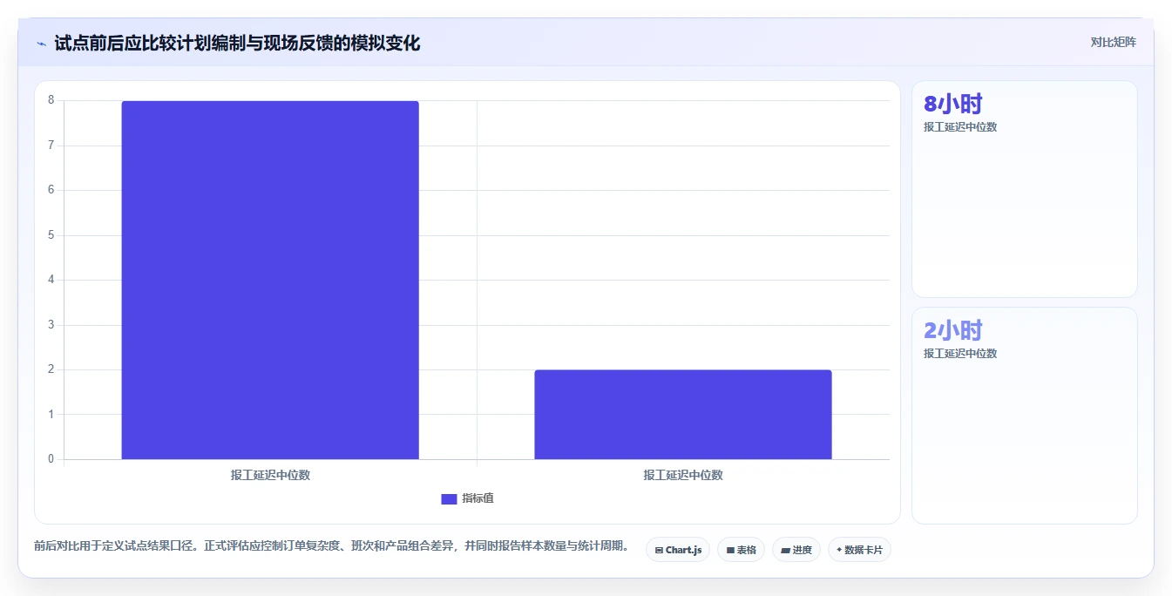The width and height of the screenshot is (1172, 596).
Task: Click the short bar with value 2
Action: 683,414
